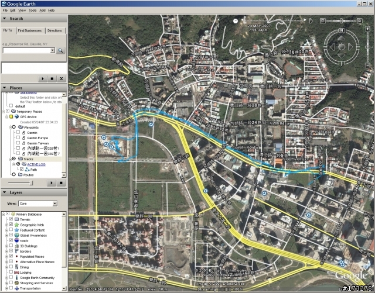
Task: Pan map up with navigation arrow
Action: click(x=342, y=38)
